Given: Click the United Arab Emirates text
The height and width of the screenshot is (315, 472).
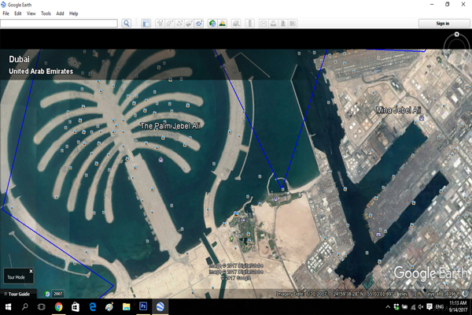Looking at the screenshot, I should pos(41,72).
